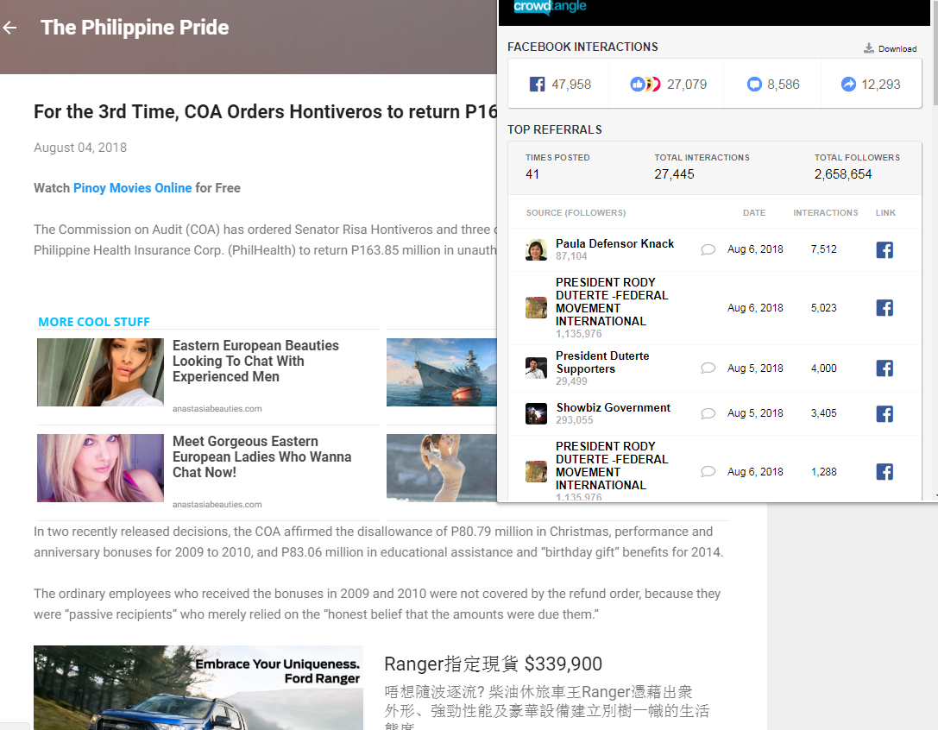Open the Pinoy Movies Online link
This screenshot has width=938, height=730.
(x=132, y=188)
